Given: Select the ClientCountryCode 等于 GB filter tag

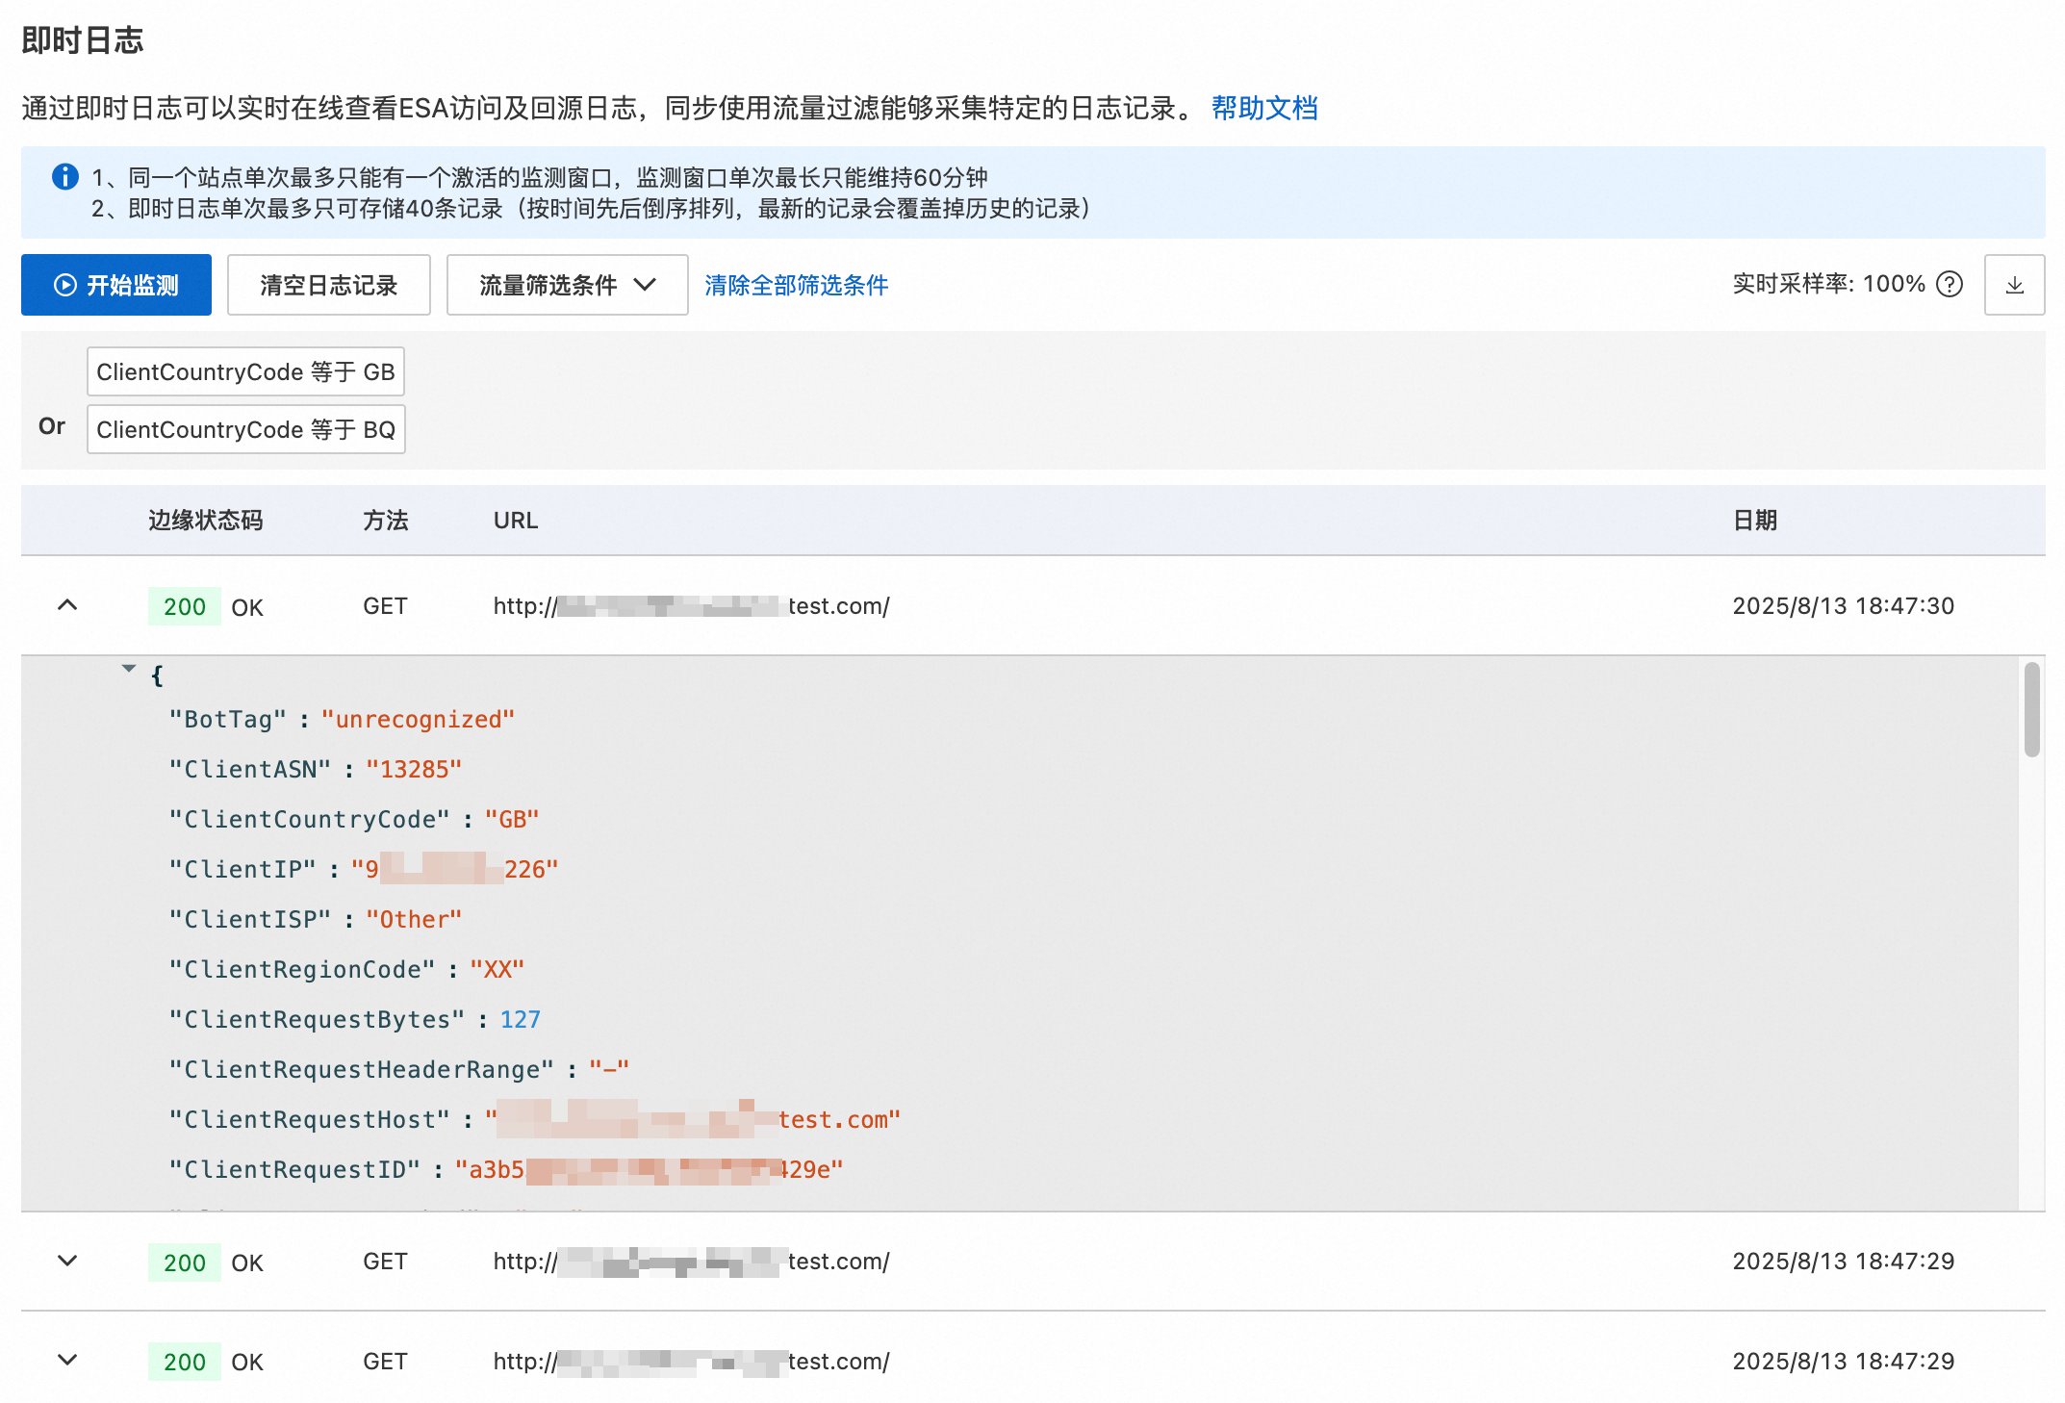Looking at the screenshot, I should click(x=245, y=371).
